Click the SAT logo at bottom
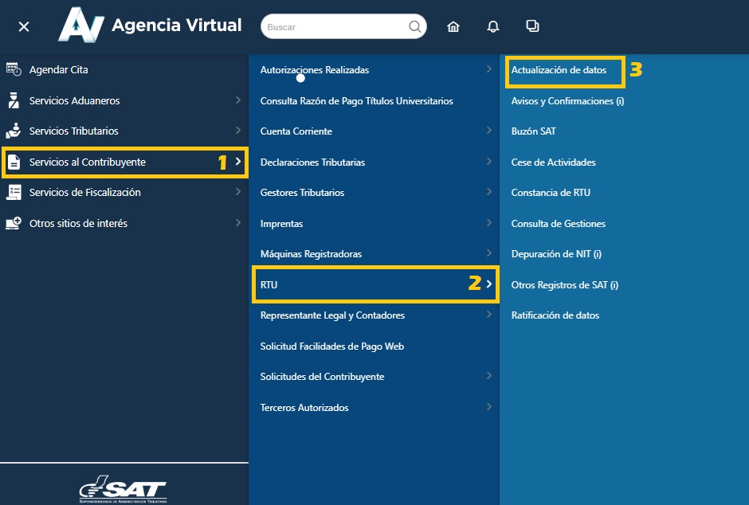The image size is (749, 505). (x=124, y=489)
